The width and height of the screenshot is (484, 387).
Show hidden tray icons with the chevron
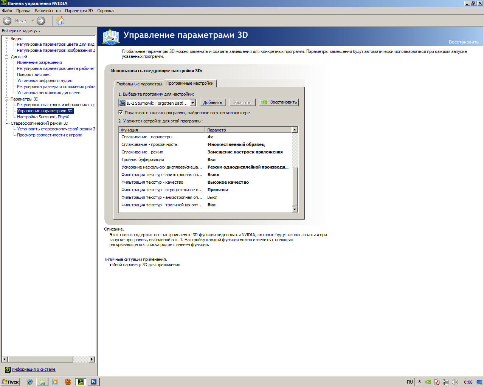419,382
